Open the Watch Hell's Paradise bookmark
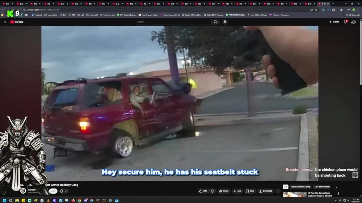The image size is (362, 203). click(214, 15)
